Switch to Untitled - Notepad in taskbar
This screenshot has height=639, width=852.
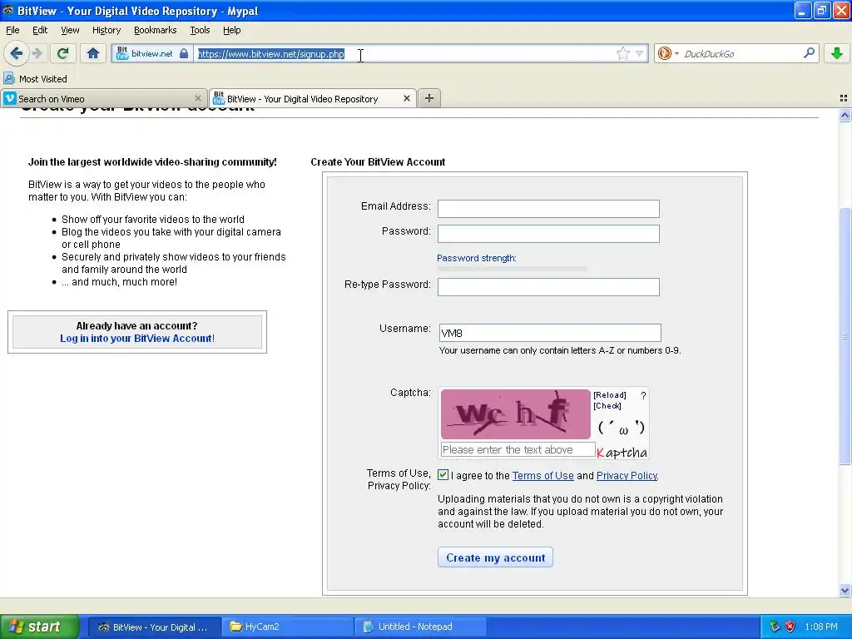tap(420, 627)
